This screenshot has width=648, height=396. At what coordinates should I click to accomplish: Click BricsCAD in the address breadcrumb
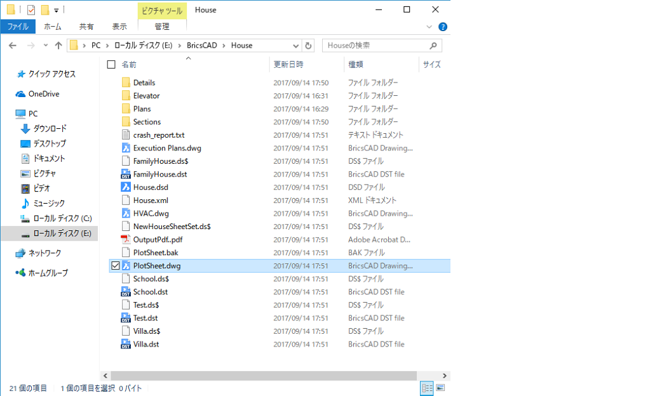[201, 46]
